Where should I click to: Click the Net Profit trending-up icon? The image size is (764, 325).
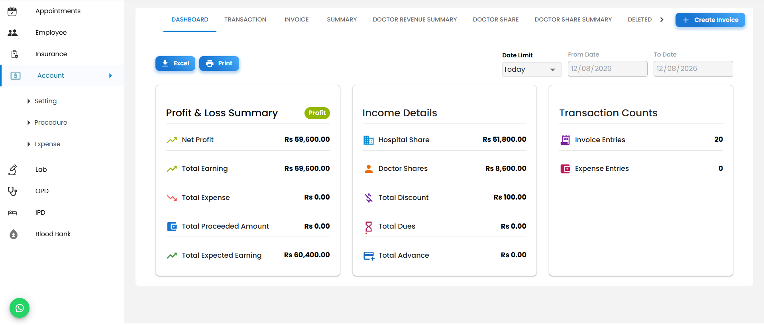coord(172,140)
